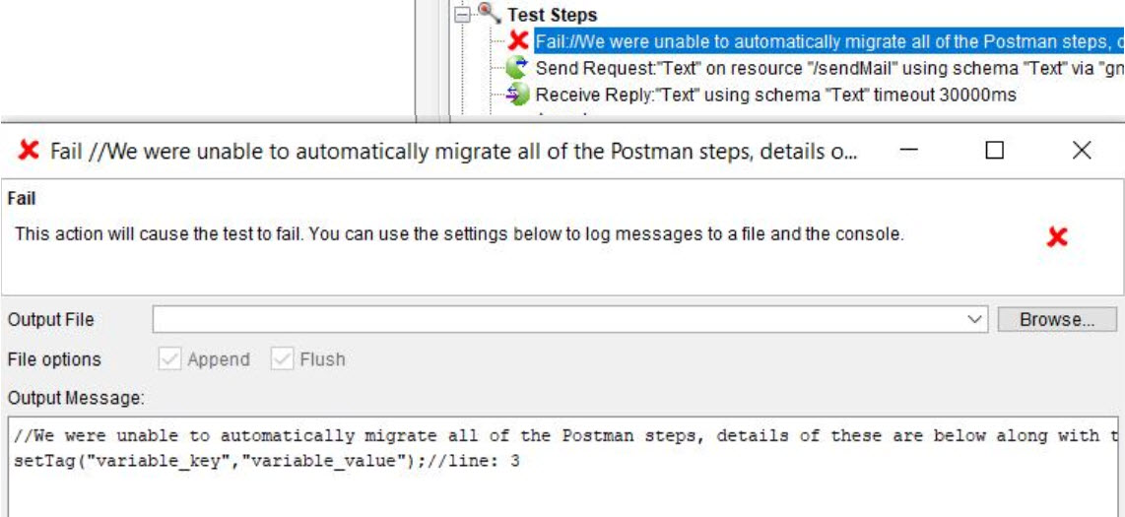
Task: Close the Fail dialog window
Action: [1082, 151]
